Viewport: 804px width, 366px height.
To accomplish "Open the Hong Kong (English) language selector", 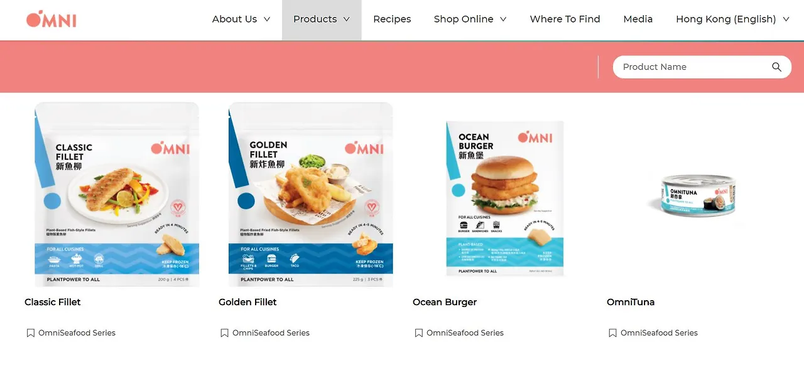I will point(732,19).
